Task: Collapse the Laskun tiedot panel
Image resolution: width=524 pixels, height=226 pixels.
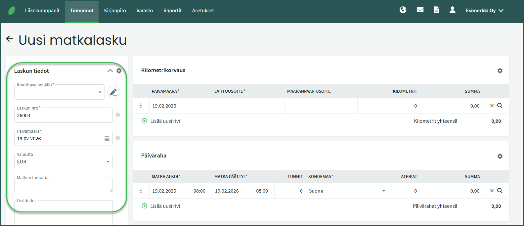Action: click(110, 71)
